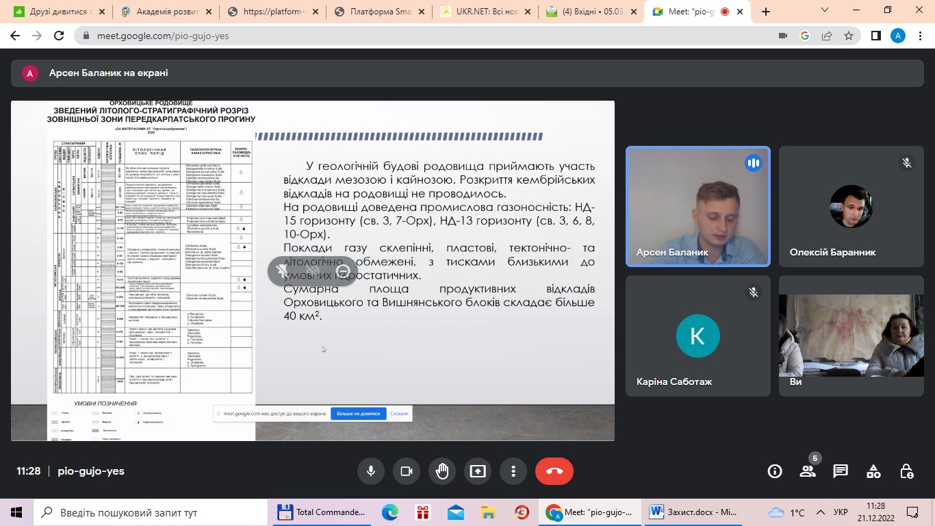The height and width of the screenshot is (526, 935).
Task: Go back in browser
Action: [15, 36]
